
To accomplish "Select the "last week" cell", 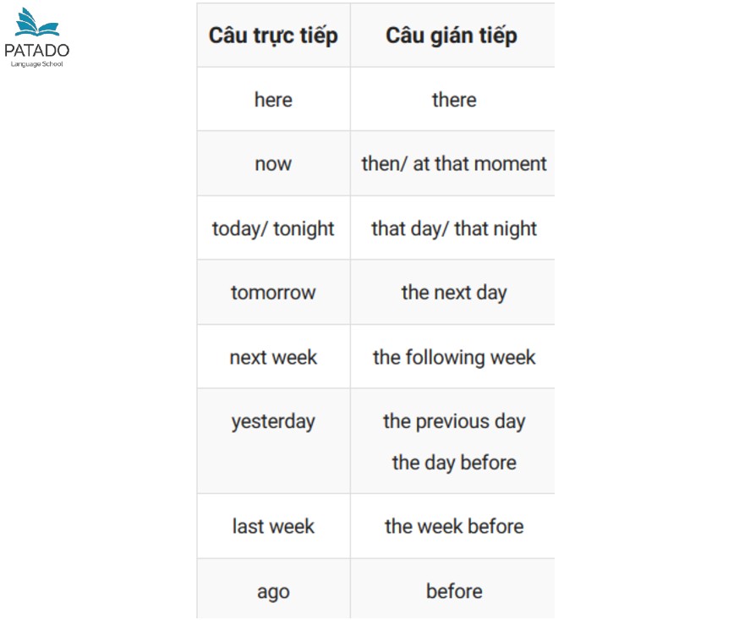I will pos(273,526).
